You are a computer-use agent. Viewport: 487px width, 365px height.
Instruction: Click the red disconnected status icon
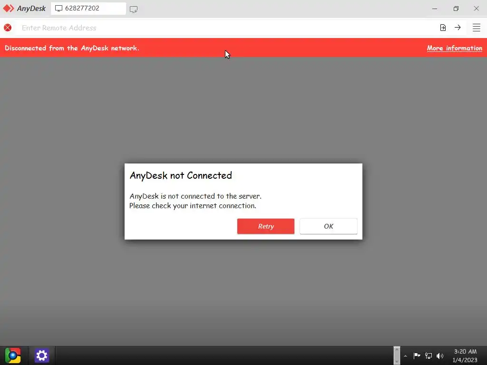(x=8, y=28)
